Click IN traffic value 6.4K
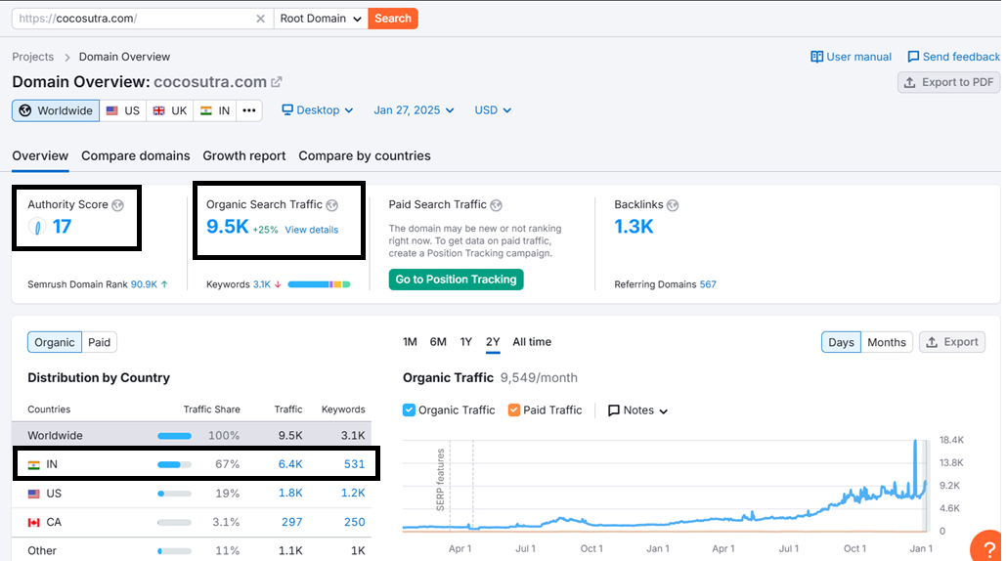 tap(290, 464)
